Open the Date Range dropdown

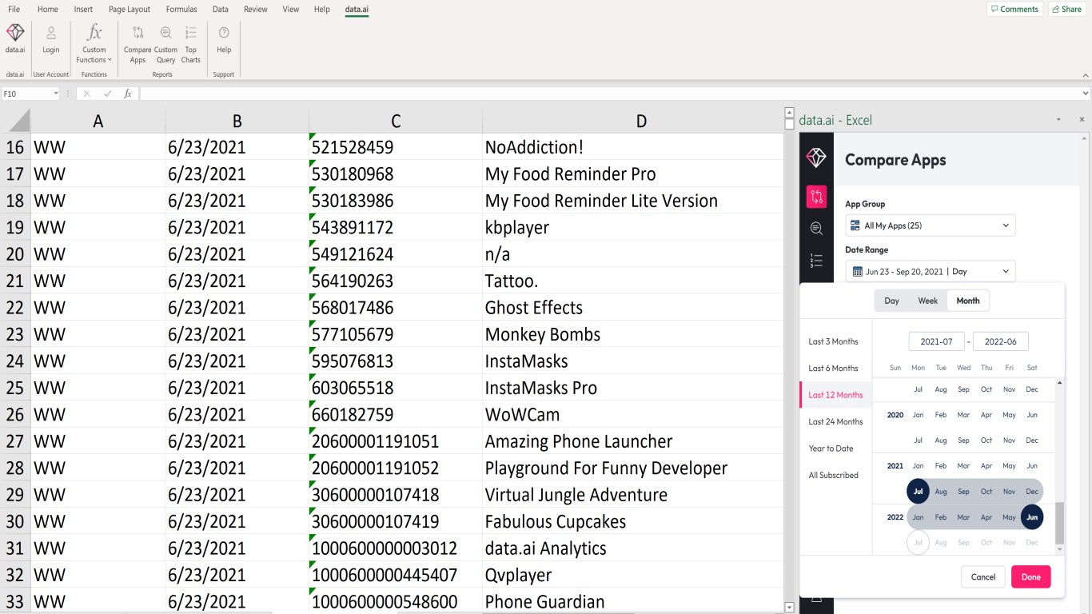pos(930,271)
